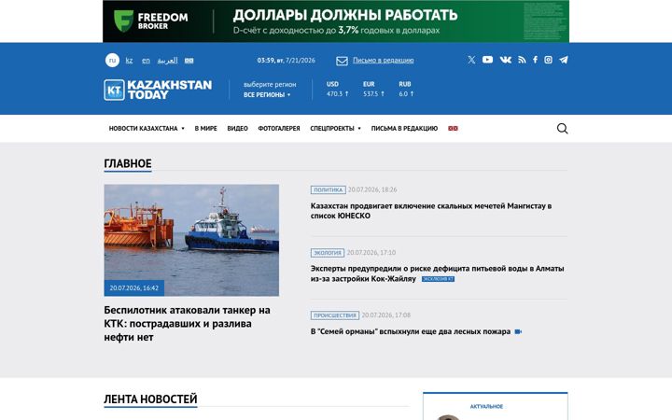Open the X (Twitter) social icon
Viewport: 672px width, 420px height.
tap(471, 60)
